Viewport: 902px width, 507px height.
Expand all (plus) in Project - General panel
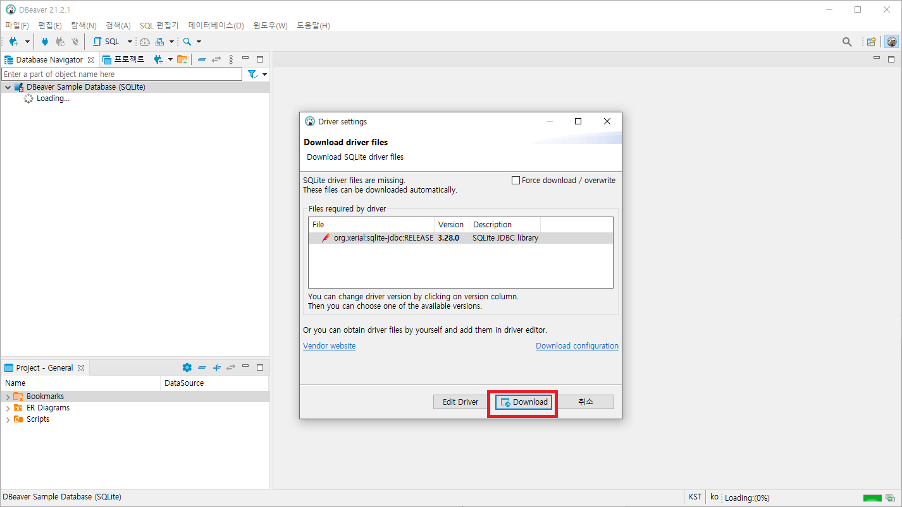pyautogui.click(x=216, y=367)
